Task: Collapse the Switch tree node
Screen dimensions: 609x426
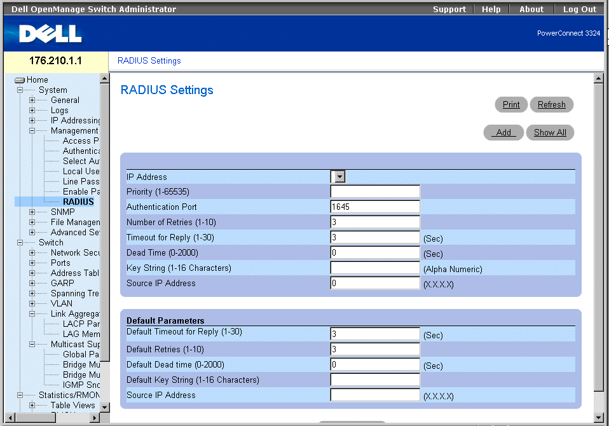Action: click(x=20, y=242)
